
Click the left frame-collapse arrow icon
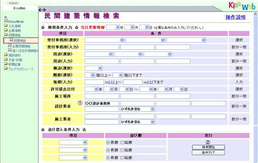click(x=40, y=10)
